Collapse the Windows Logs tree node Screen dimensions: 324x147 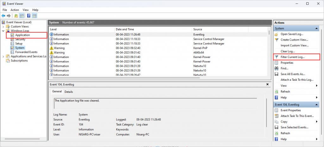(3, 31)
